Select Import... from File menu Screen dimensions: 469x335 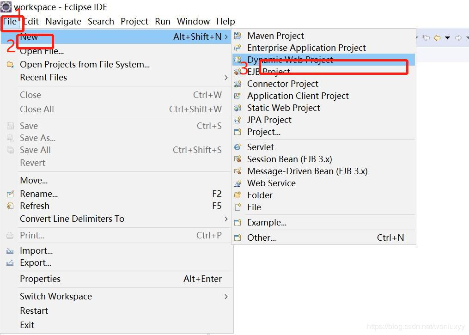116,251
